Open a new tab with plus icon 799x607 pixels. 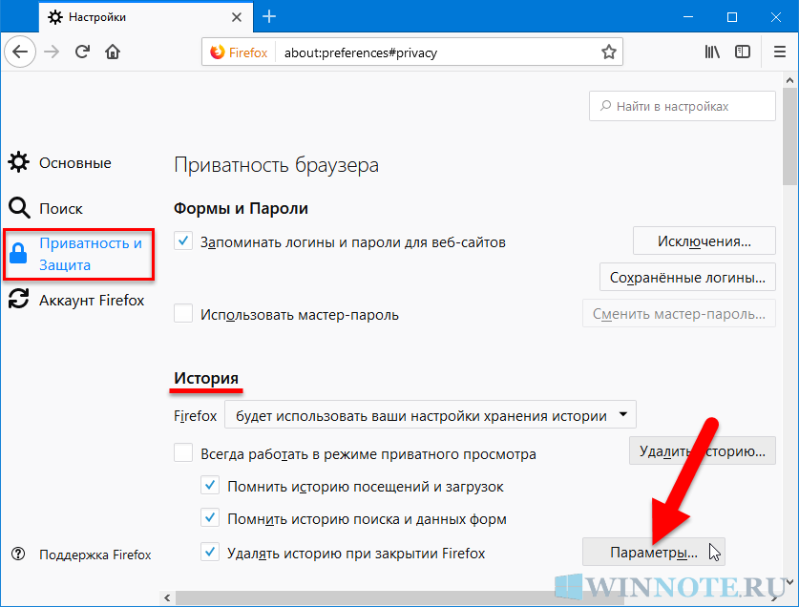[269, 16]
